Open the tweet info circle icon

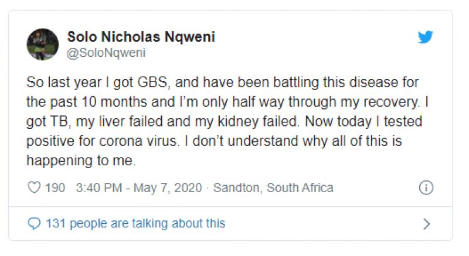tap(426, 188)
